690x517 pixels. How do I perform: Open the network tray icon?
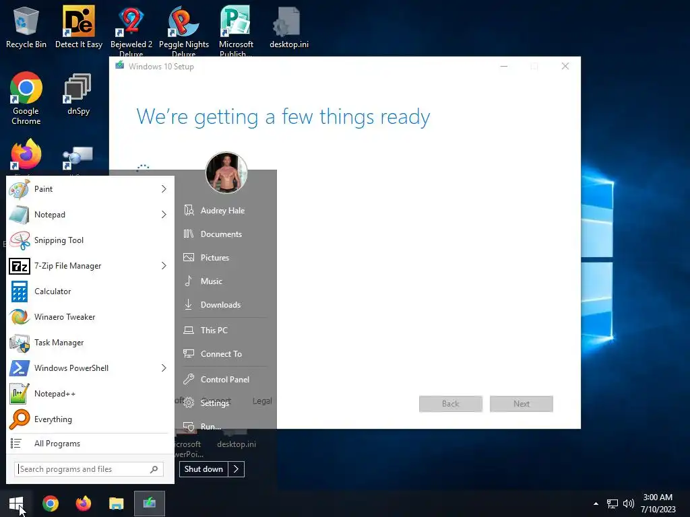coord(612,504)
